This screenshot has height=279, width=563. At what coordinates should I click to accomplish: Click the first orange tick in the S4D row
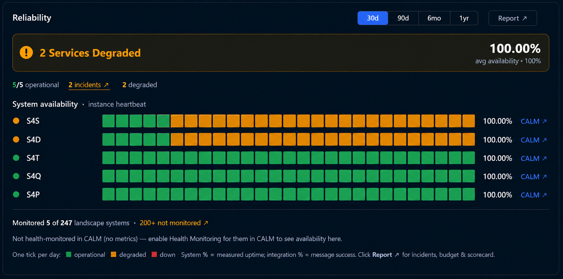coord(177,139)
